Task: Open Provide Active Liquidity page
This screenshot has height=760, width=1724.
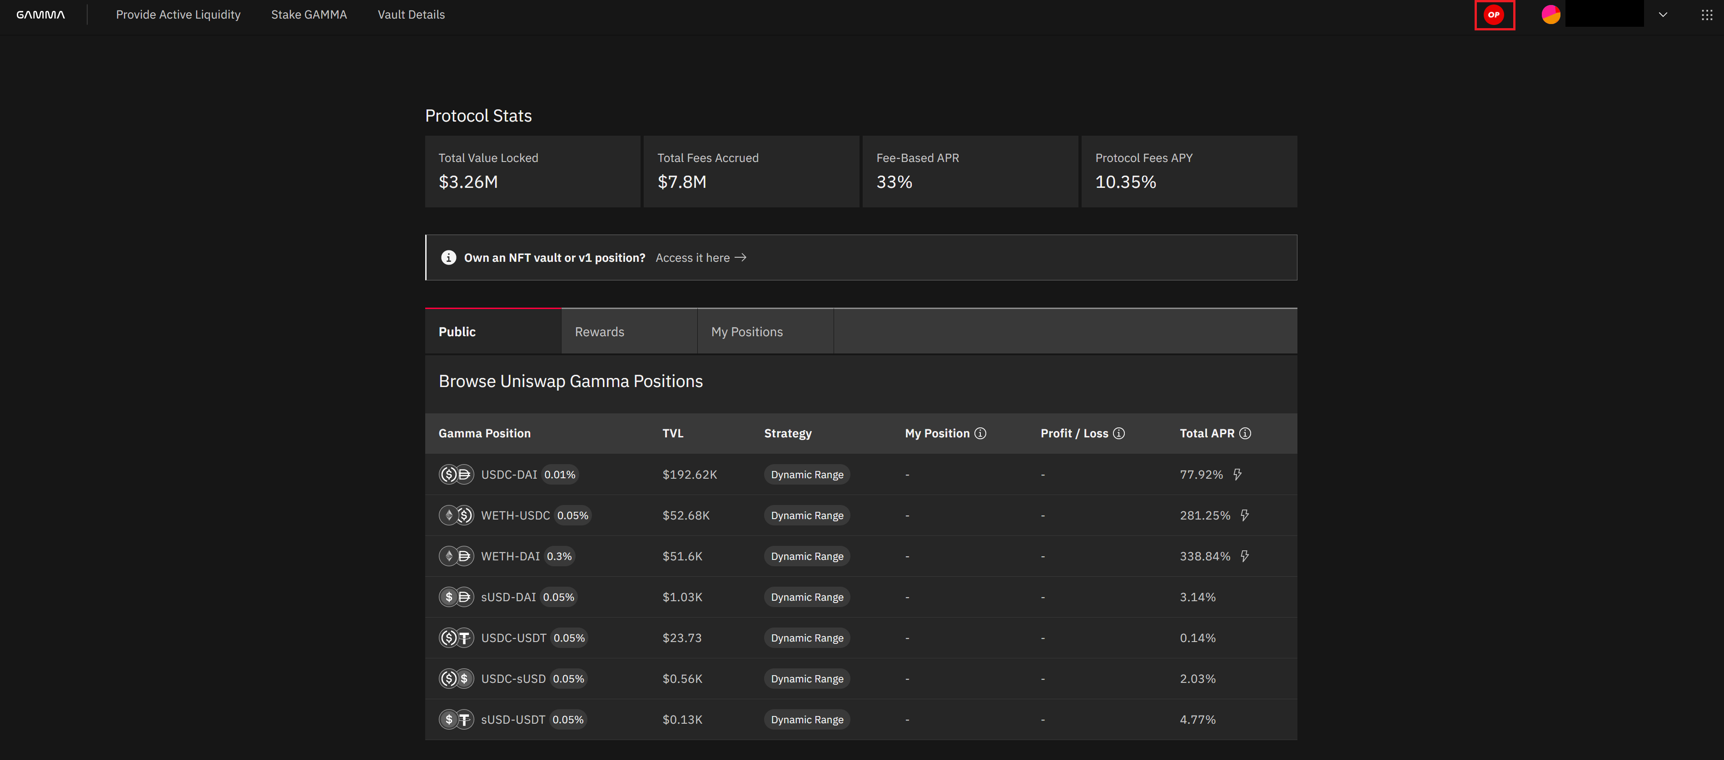Action: 178,15
